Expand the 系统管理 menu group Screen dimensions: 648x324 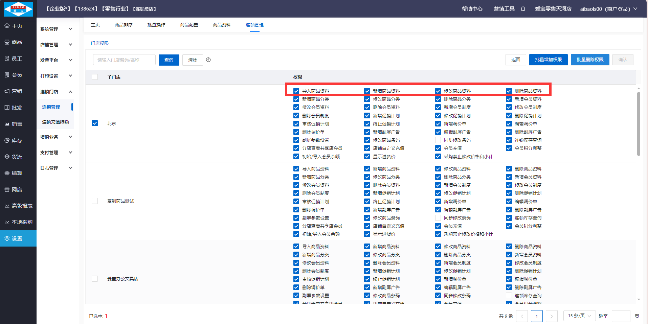[56, 29]
